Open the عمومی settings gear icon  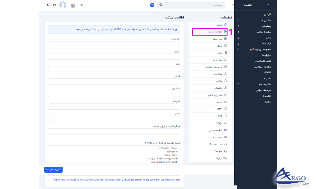[226, 25]
